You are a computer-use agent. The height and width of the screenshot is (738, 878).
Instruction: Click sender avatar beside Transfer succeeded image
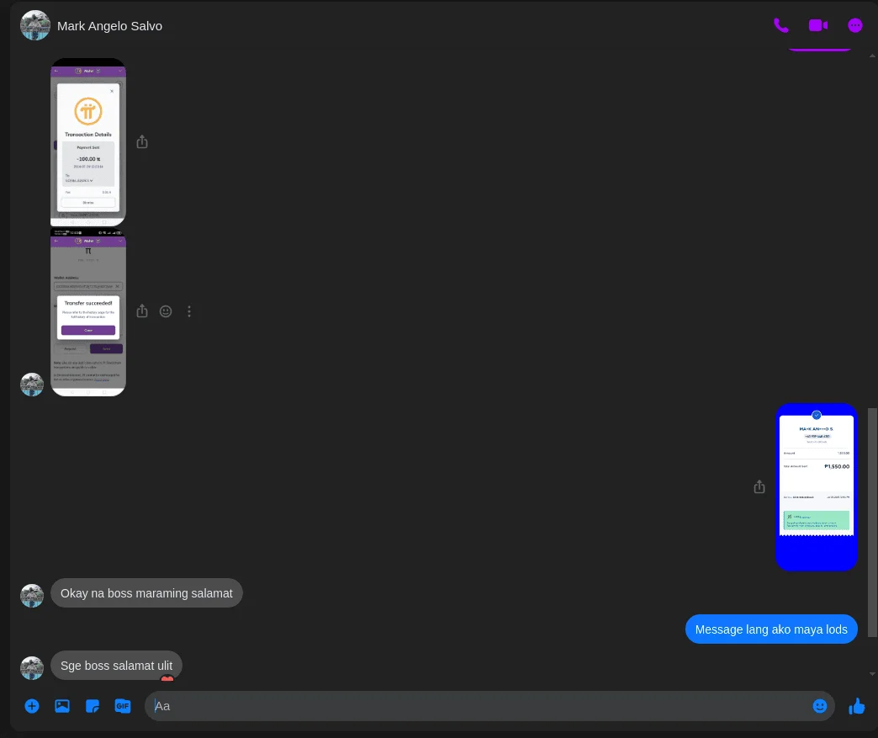coord(32,385)
